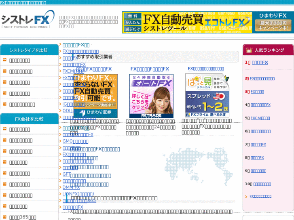Open the ひまわりFX すべらないFX ad image

95,96
